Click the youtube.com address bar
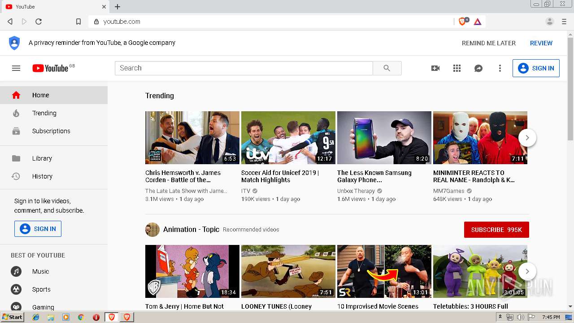Viewport: 574px width, 323px height. click(x=271, y=22)
